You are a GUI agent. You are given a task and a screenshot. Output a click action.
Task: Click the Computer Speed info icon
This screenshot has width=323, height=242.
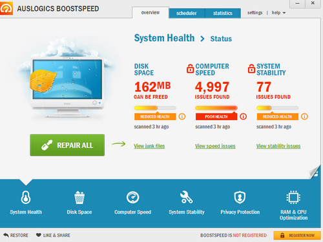point(243,117)
